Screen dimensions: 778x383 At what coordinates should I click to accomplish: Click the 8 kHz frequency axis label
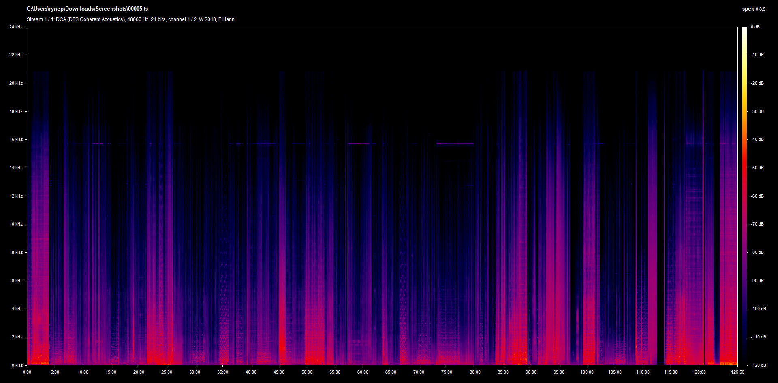pos(17,252)
